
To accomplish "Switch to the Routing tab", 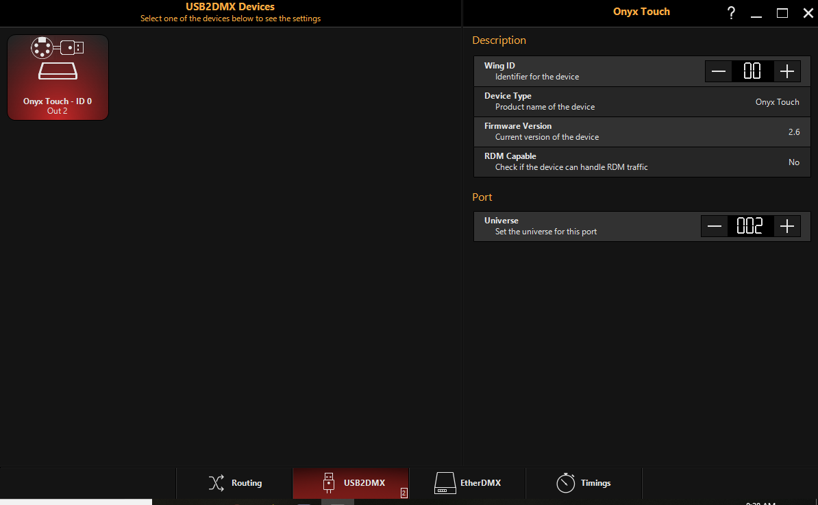I will click(235, 483).
